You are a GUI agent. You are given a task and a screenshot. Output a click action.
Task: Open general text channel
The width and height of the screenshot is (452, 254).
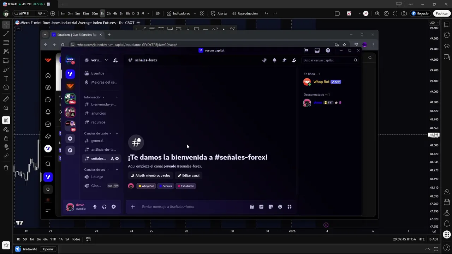pos(101,140)
